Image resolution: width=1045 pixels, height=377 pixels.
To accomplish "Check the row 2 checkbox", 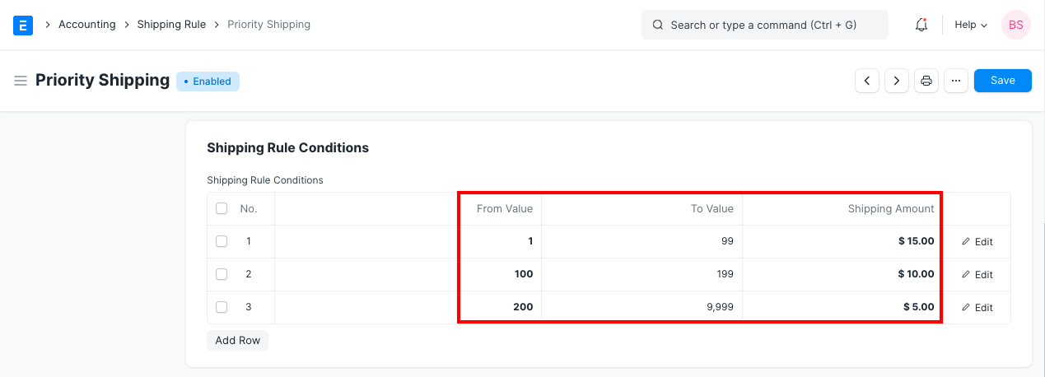I will click(x=222, y=274).
